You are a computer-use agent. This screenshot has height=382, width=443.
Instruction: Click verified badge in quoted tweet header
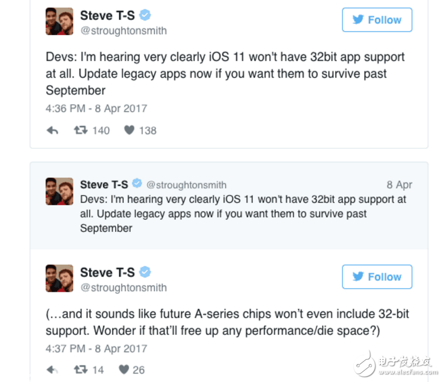pos(137,183)
